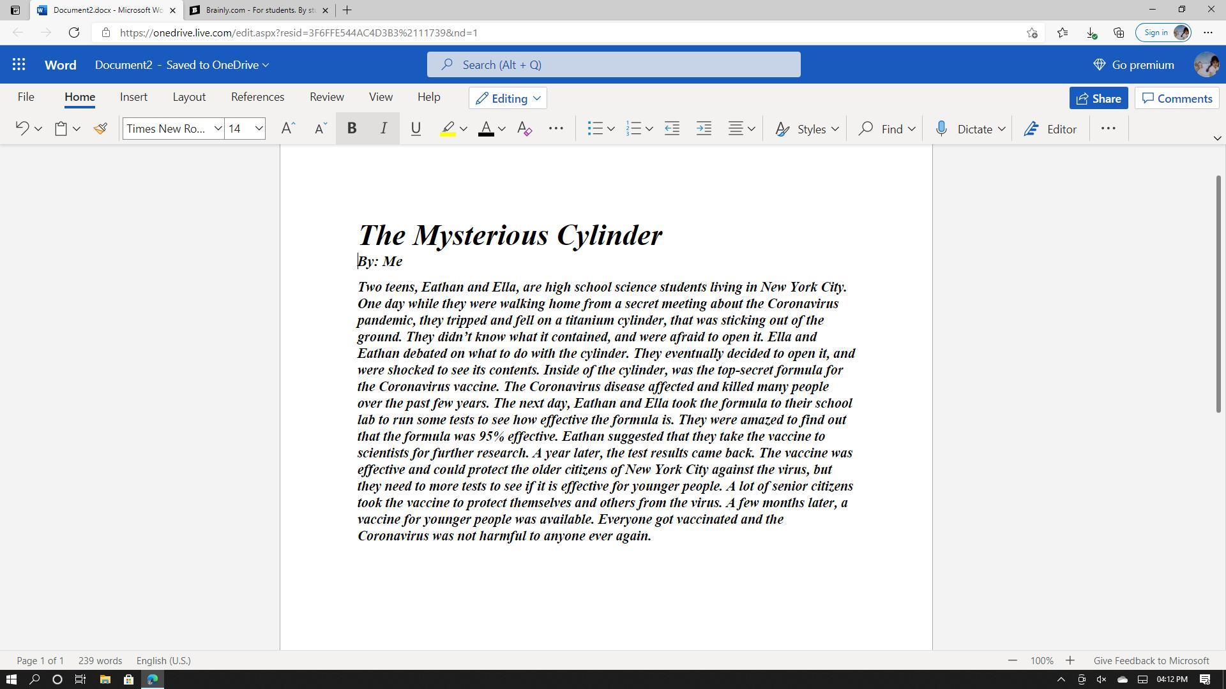1226x689 pixels.
Task: Open the Editing mode dropdown
Action: (508, 98)
